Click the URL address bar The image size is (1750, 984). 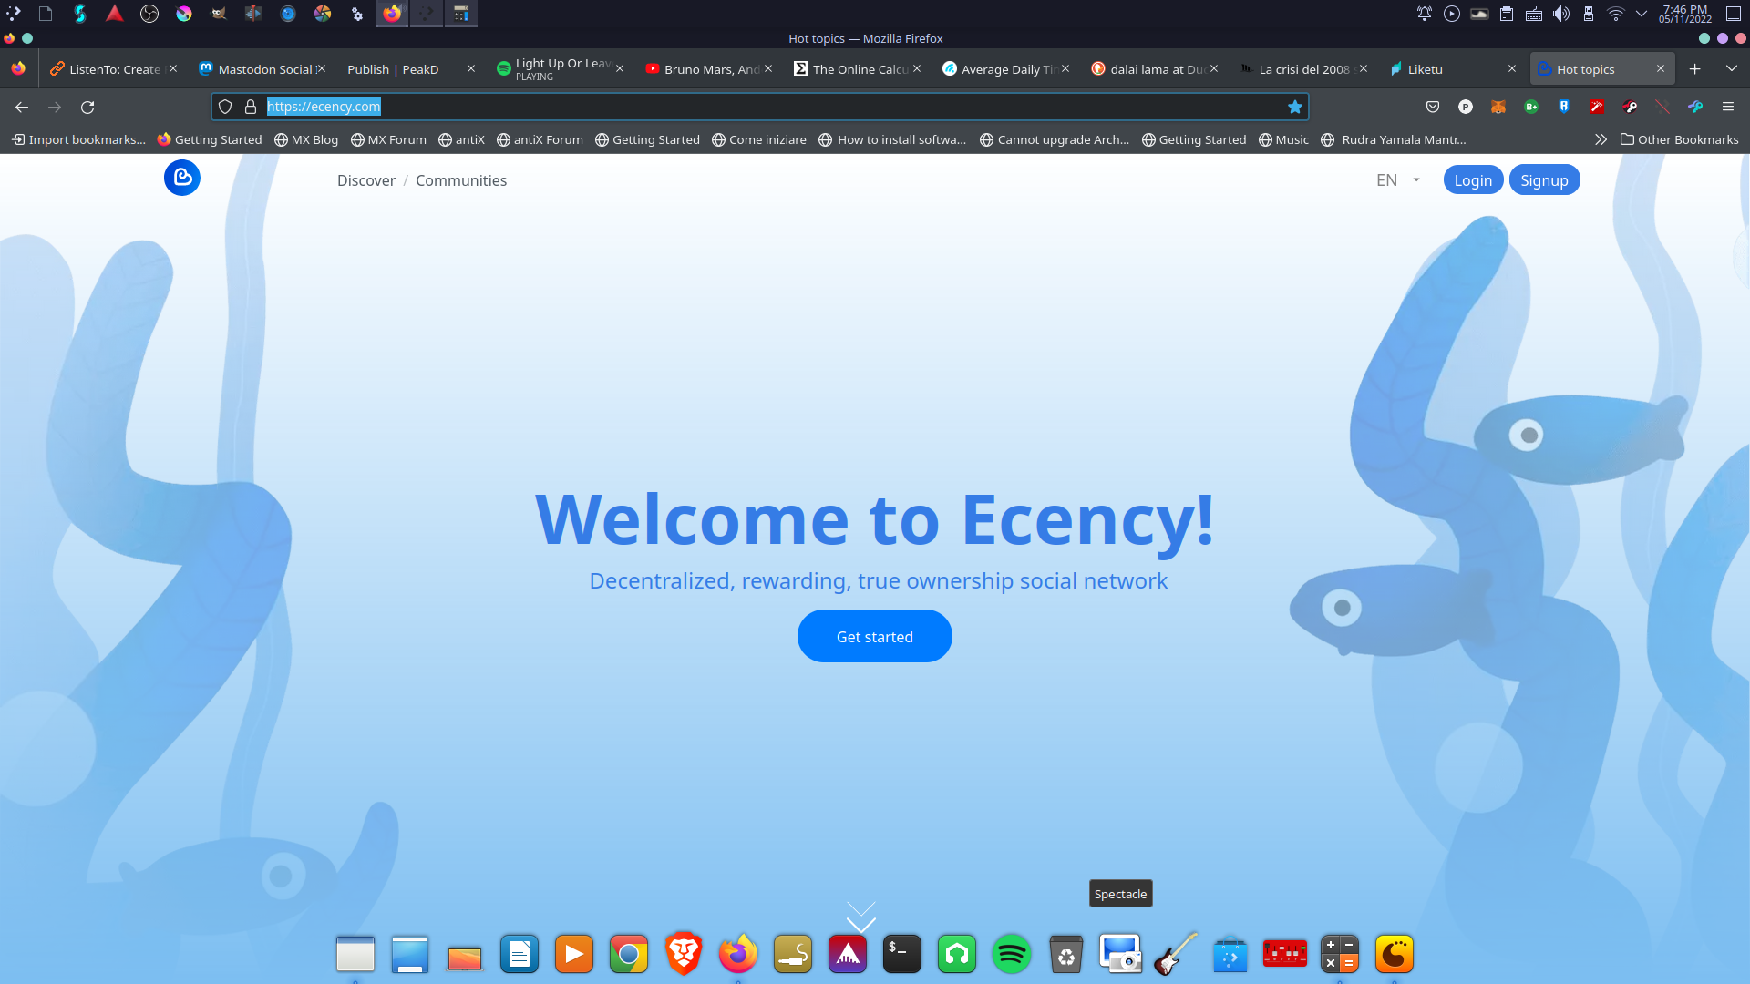point(759,107)
